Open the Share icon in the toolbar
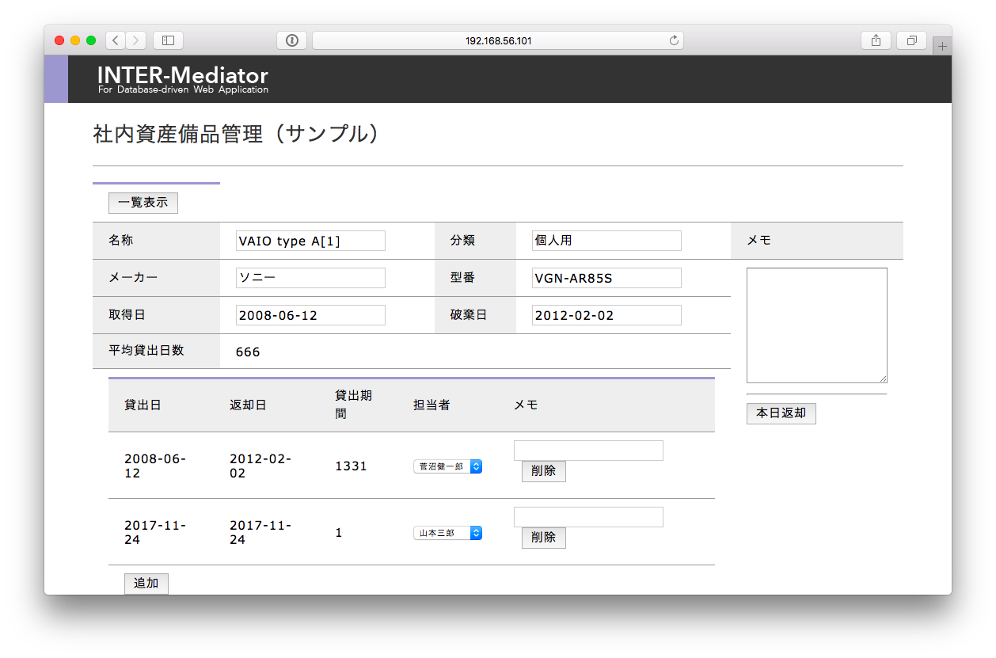 tap(875, 40)
